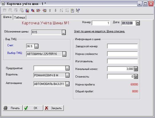Image resolution: width=155 pixels, height=118 pixels.
Task: Click the Дк document postings toolbar icon
Action: click(x=27, y=10)
